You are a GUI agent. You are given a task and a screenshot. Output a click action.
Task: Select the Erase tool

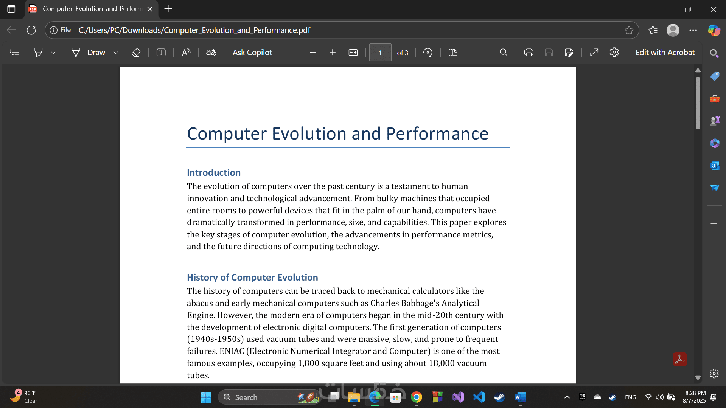point(136,53)
